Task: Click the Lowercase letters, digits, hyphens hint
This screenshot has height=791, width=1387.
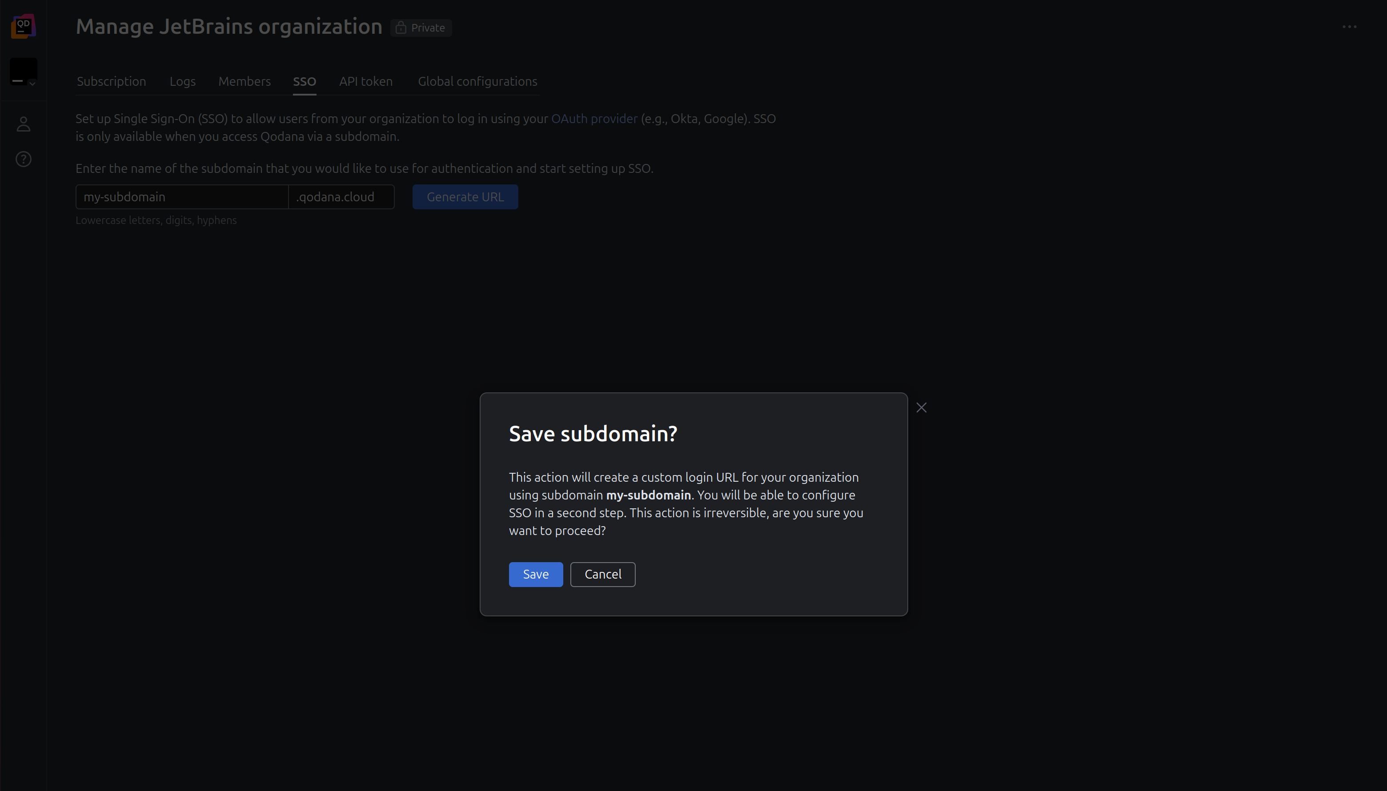Action: coord(156,220)
